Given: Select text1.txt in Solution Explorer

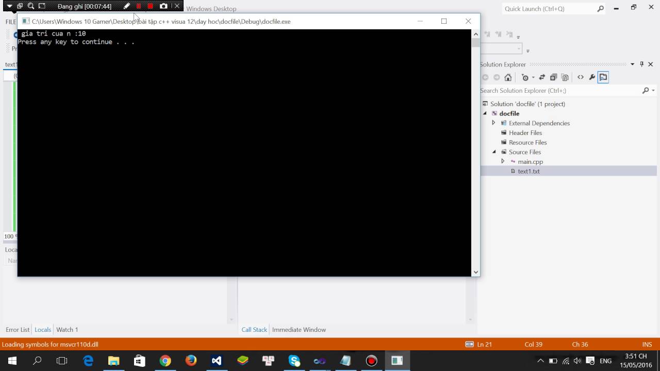Looking at the screenshot, I should pos(529,171).
